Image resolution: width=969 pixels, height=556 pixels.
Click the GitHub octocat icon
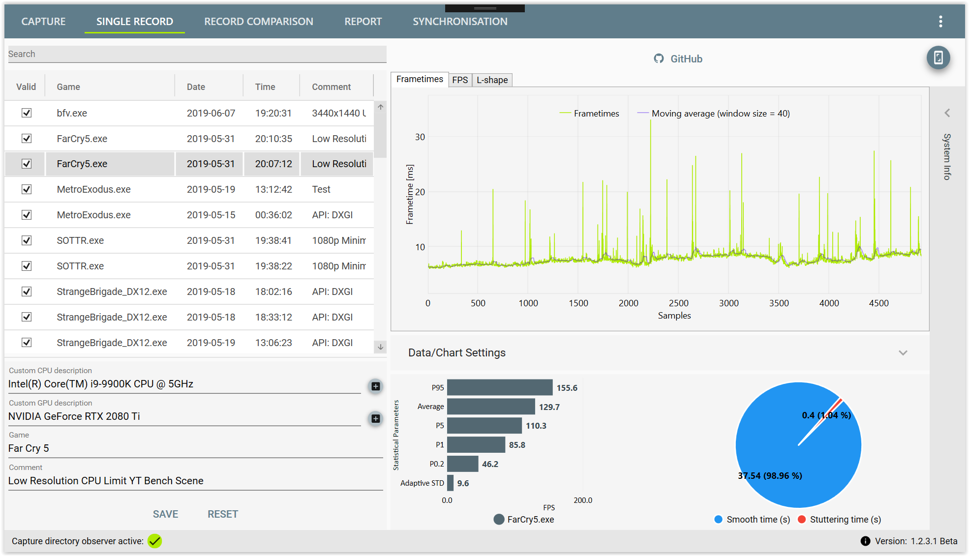click(659, 59)
